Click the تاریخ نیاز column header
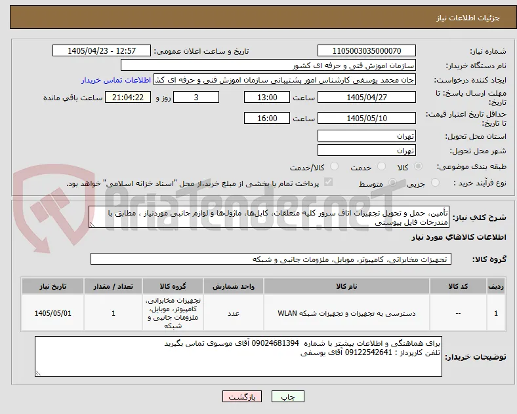 point(52,286)
